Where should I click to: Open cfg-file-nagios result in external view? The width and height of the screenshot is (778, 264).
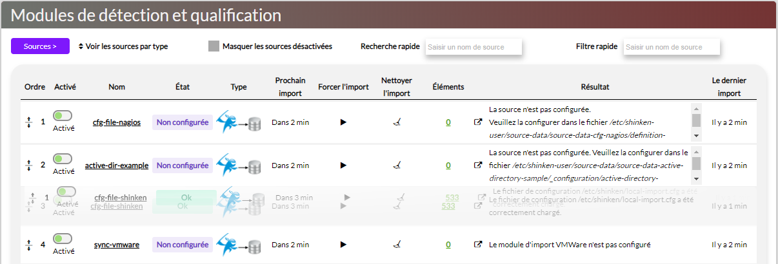point(478,122)
